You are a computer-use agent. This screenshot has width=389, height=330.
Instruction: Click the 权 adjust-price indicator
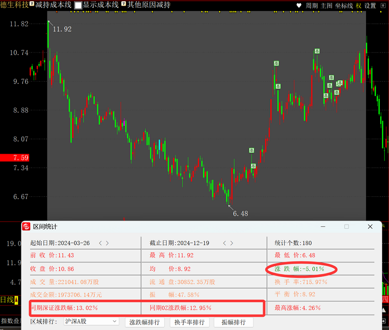[x=358, y=5]
